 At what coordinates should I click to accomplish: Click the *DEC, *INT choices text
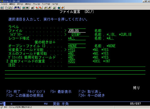(x=101, y=61)
